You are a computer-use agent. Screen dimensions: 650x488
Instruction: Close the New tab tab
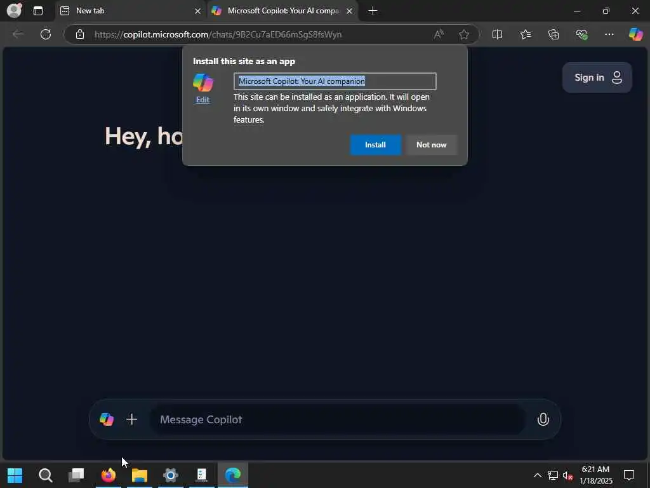coord(198,11)
